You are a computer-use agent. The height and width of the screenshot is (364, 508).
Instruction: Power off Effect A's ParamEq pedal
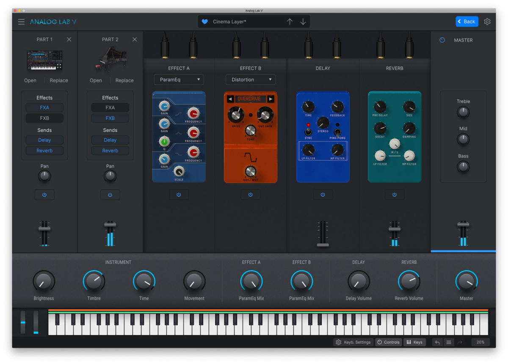179,194
